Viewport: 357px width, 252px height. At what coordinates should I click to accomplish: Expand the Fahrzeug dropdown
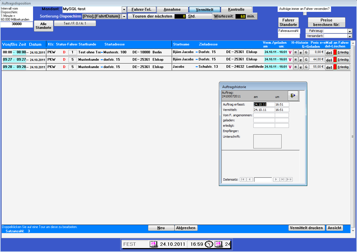(x=350, y=31)
